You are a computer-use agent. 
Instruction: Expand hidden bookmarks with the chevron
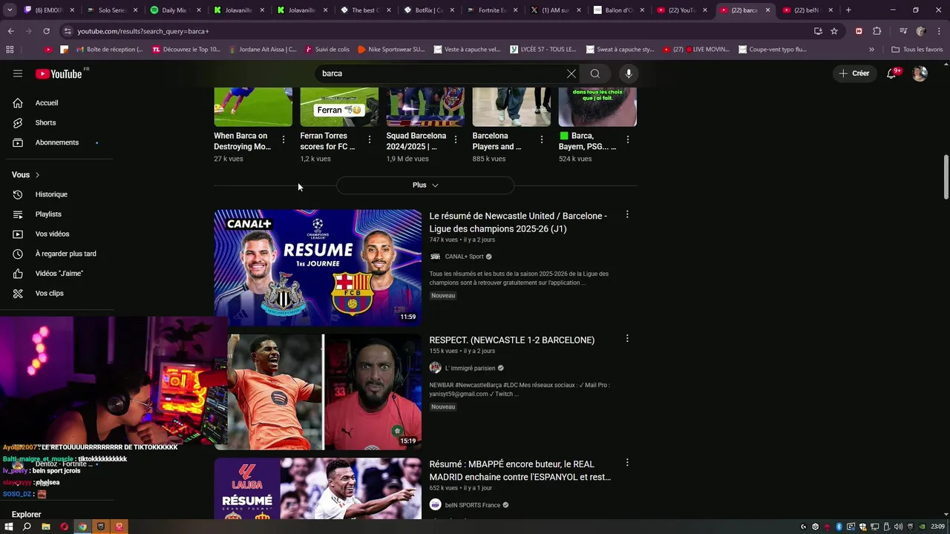pyautogui.click(x=871, y=50)
